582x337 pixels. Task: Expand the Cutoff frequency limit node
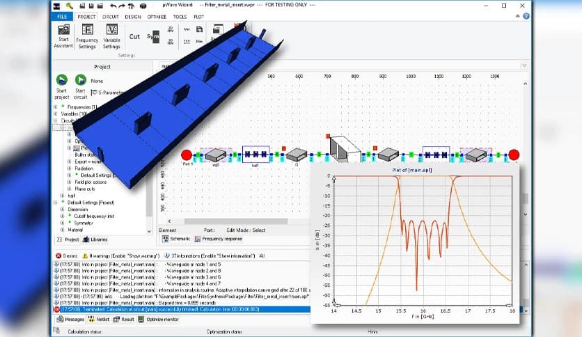(x=62, y=216)
